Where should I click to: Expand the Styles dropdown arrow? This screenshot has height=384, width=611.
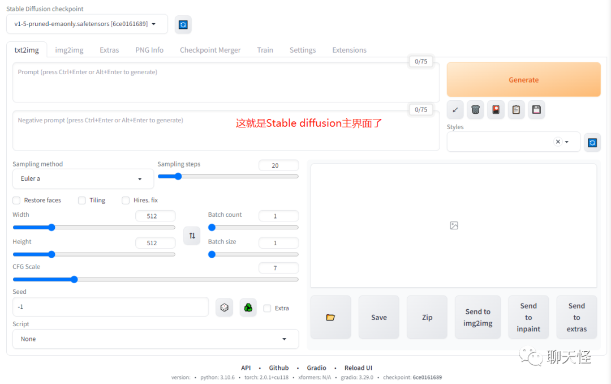click(567, 142)
